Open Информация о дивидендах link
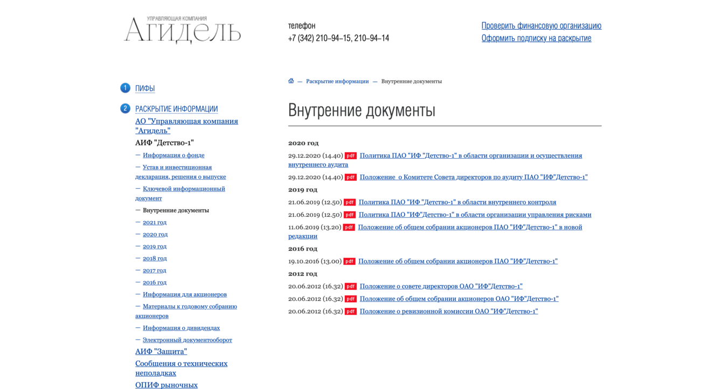Viewport: 722px width, 389px height. 181,328
